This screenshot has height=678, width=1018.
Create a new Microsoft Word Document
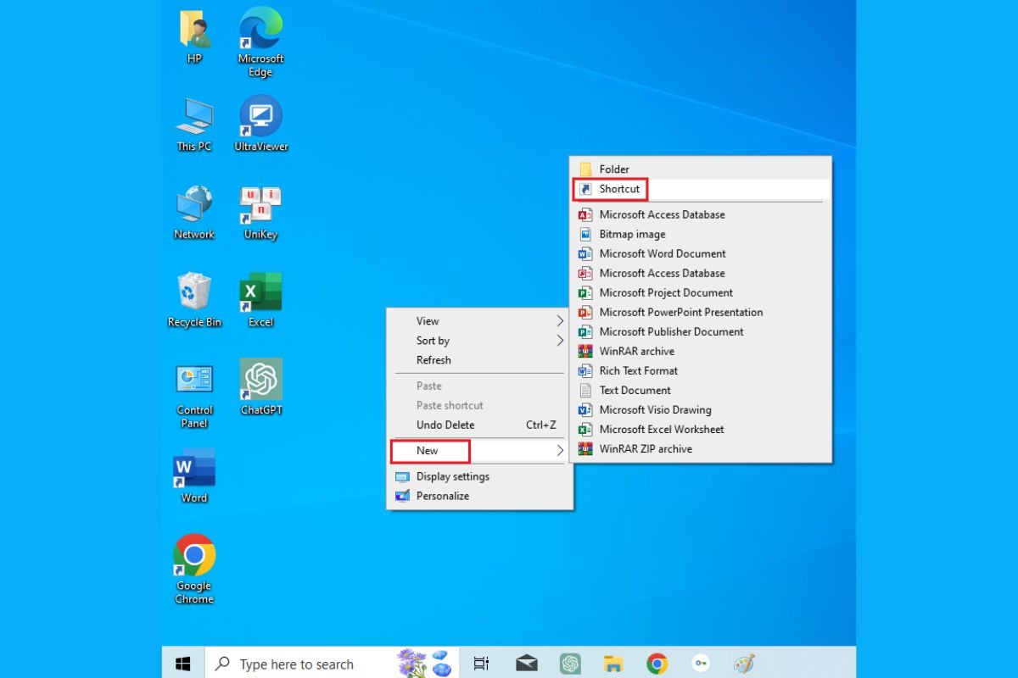[x=701, y=253]
